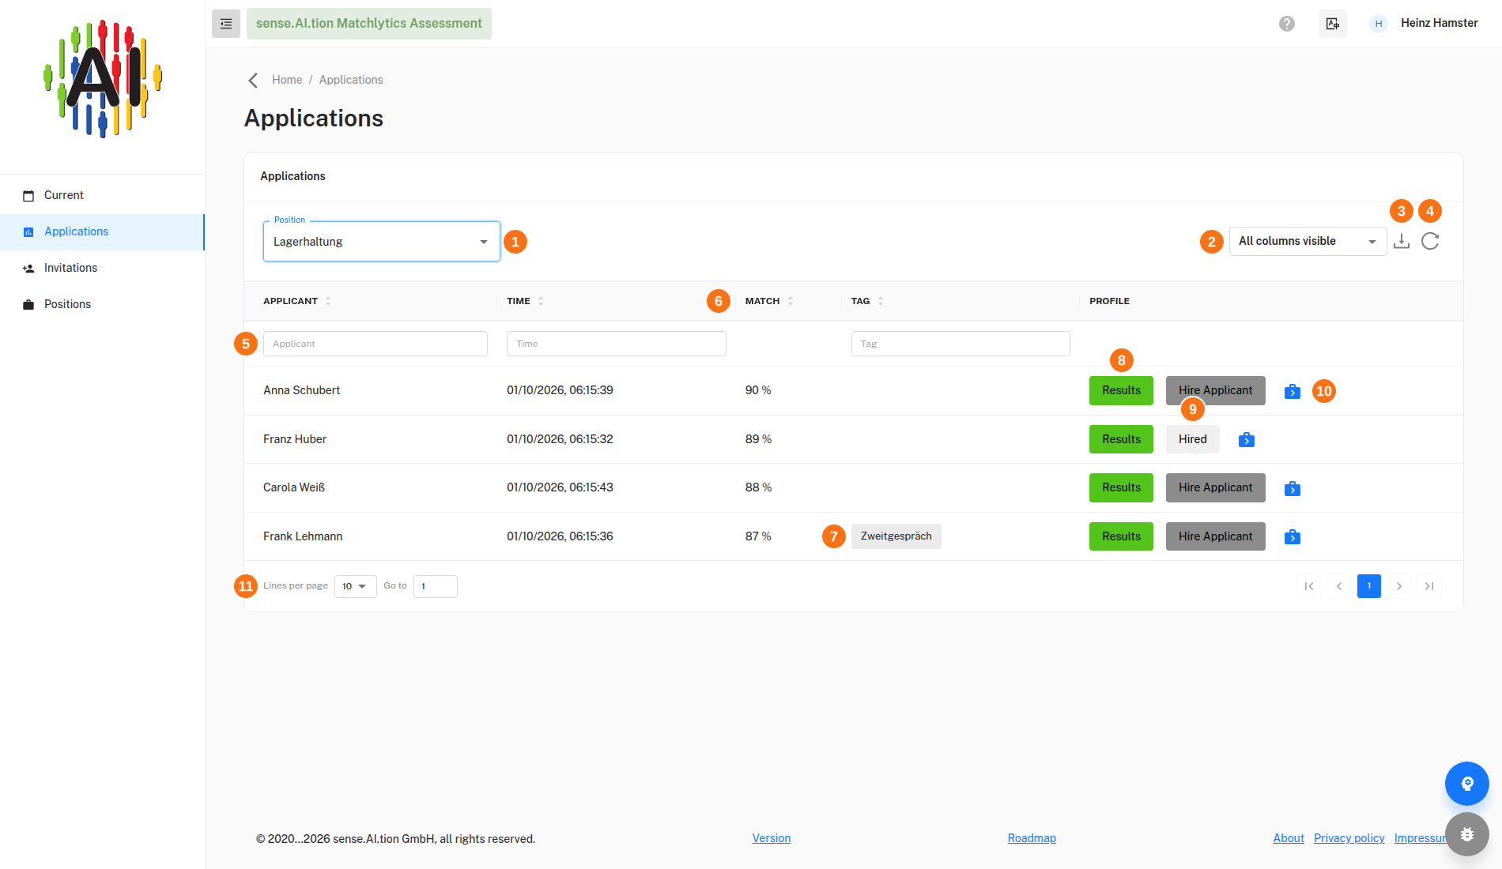Go to the previous page of results

coord(1339,586)
